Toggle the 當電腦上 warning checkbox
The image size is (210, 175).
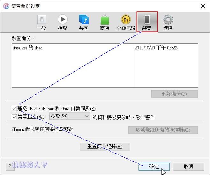click(14, 117)
